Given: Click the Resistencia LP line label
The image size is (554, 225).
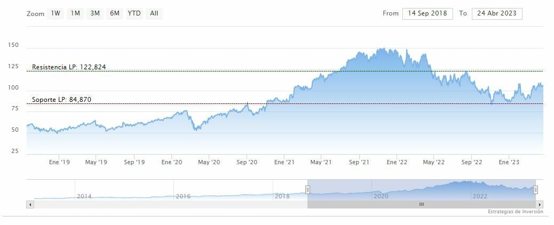Looking at the screenshot, I should (69, 67).
